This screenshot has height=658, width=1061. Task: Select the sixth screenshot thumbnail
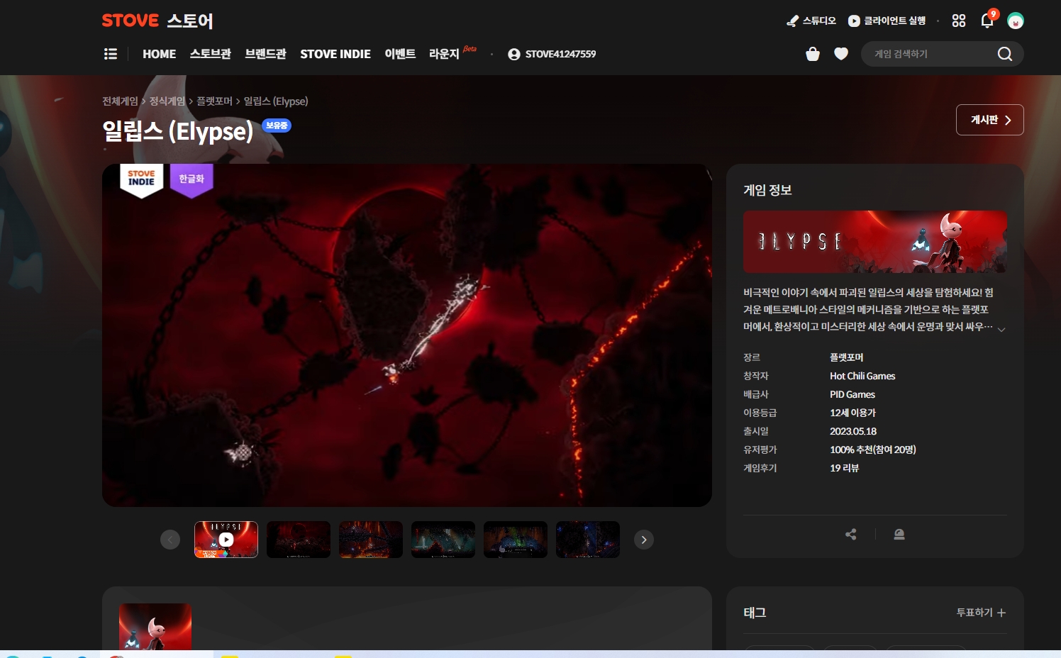click(588, 540)
